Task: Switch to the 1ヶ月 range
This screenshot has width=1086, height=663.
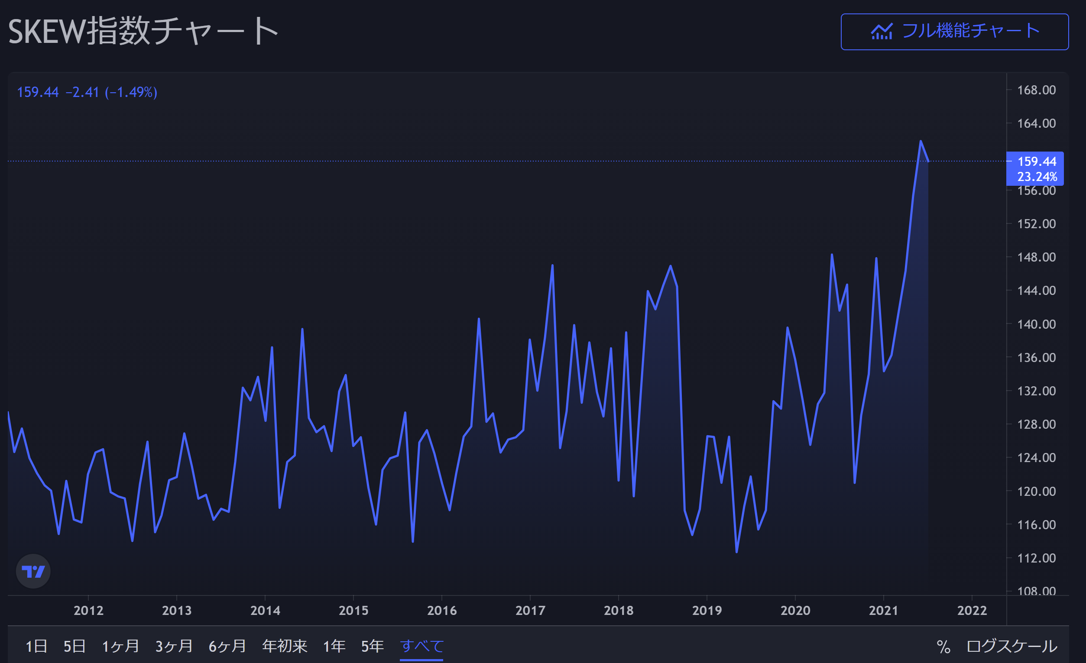Action: coord(120,646)
